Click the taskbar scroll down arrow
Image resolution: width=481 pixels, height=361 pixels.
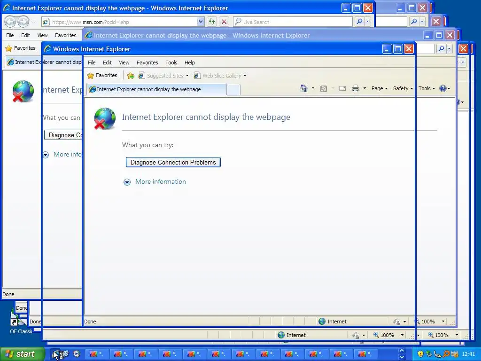click(x=402, y=358)
